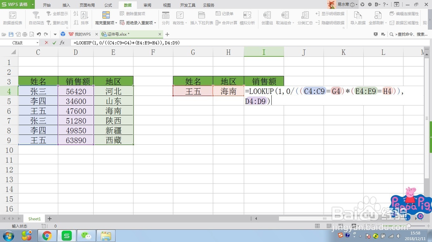Screen dimensions: 432x242
Task: Open the 开发工具 ribbon tab
Action: click(187, 5)
